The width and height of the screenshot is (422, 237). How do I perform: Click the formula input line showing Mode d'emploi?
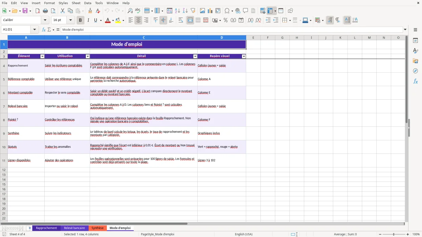point(231,29)
